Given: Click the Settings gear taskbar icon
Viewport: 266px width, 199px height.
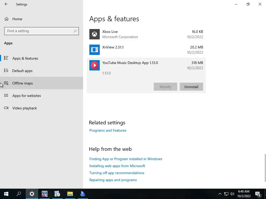Looking at the screenshot, I should (x=32, y=194).
